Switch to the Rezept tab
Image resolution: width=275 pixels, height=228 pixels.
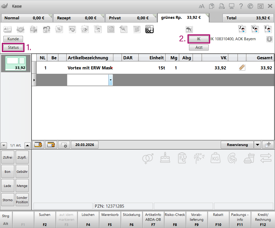point(78,18)
